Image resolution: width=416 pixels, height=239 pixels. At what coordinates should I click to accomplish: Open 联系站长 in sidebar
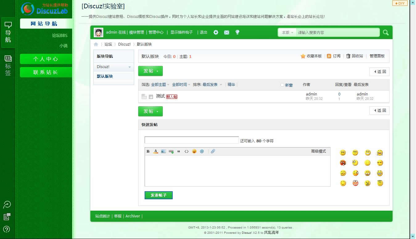pyautogui.click(x=46, y=72)
